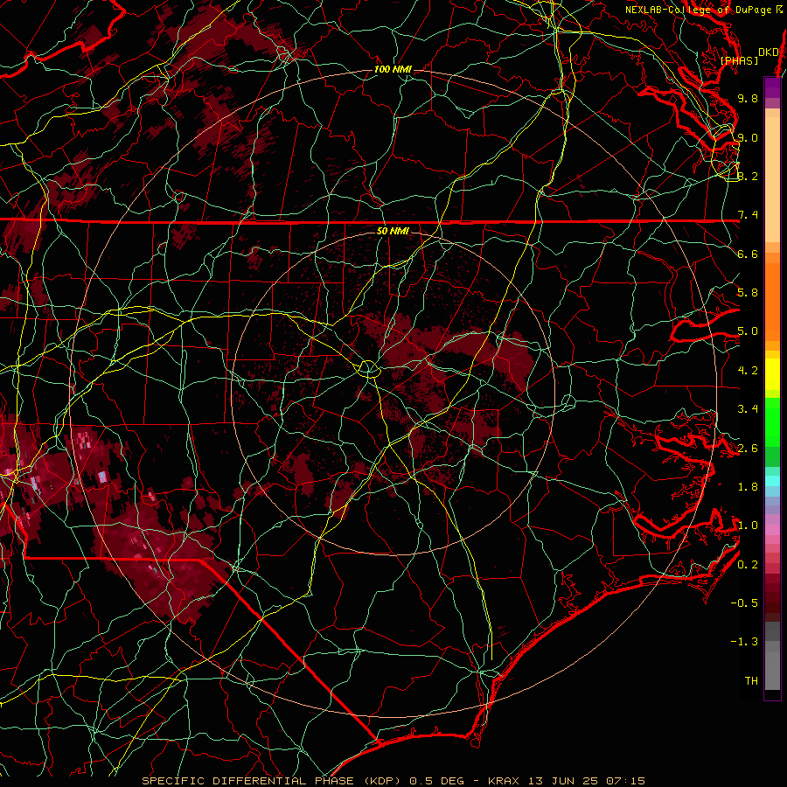Click the DKD product label

(769, 52)
